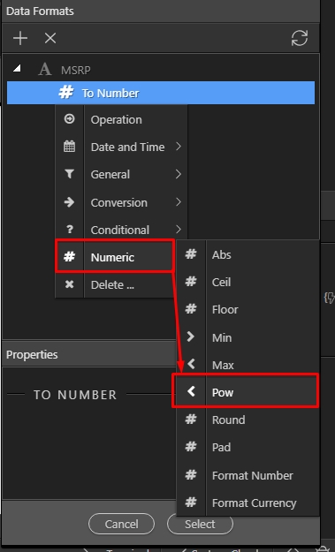Click the hash icon beside To Number
This screenshot has width=335, height=552.
click(66, 93)
